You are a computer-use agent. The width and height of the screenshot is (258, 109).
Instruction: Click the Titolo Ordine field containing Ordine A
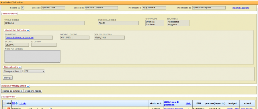(x=44, y=23)
